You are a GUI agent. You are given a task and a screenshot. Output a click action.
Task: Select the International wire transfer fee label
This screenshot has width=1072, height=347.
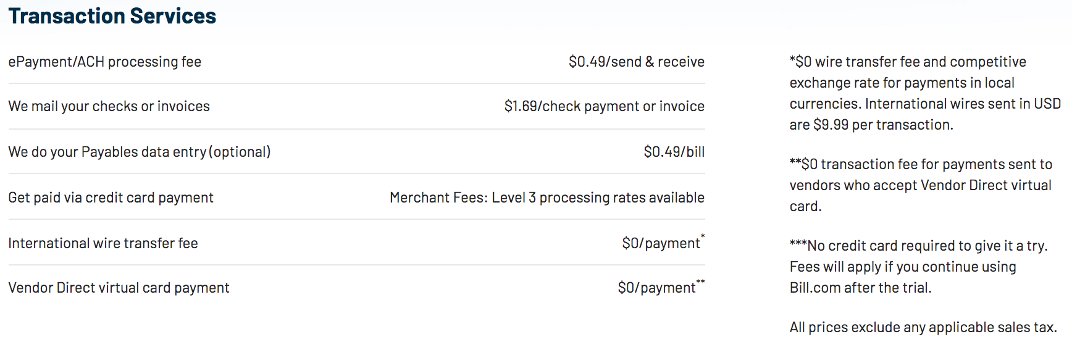pyautogui.click(x=103, y=243)
